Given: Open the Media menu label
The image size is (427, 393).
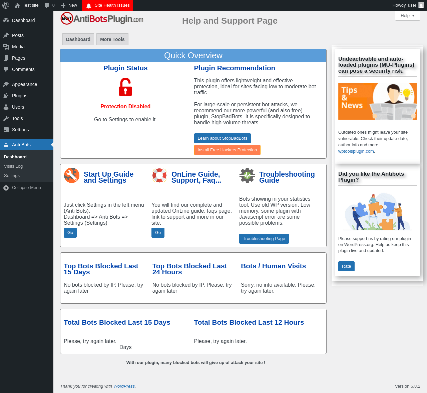Looking at the screenshot, I should click(x=18, y=47).
